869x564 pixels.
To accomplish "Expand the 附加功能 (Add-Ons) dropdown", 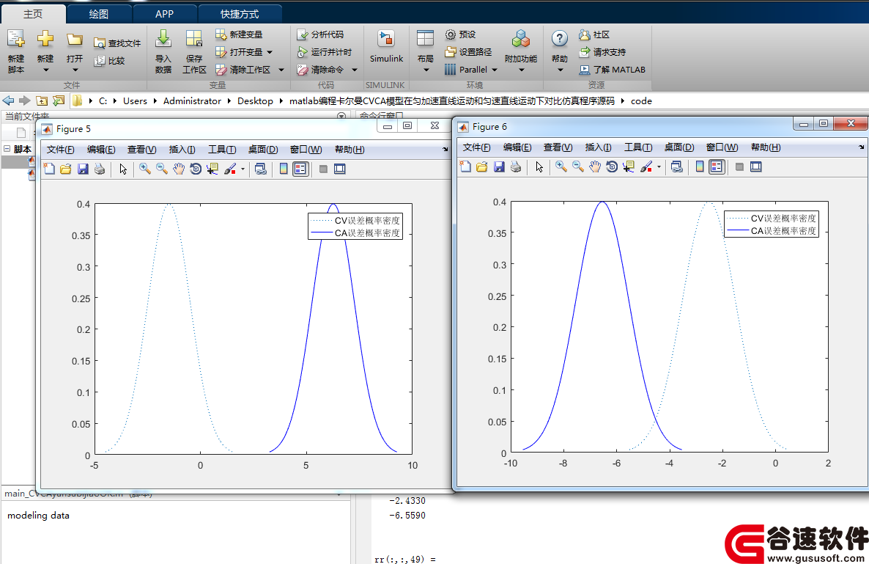I will click(x=521, y=70).
